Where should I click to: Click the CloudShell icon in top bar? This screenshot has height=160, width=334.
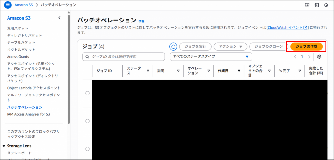click(316, 5)
